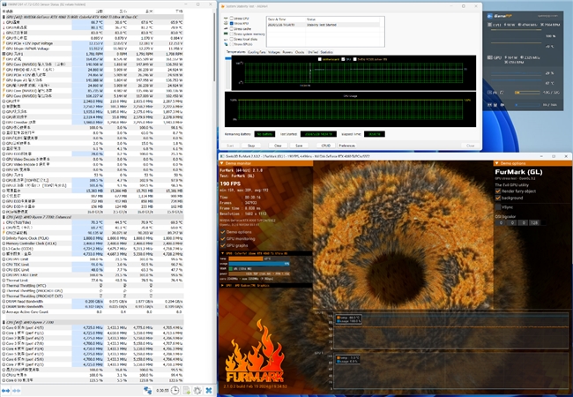Switch to Cooling Fans tab
This screenshot has height=397, width=573.
[257, 52]
